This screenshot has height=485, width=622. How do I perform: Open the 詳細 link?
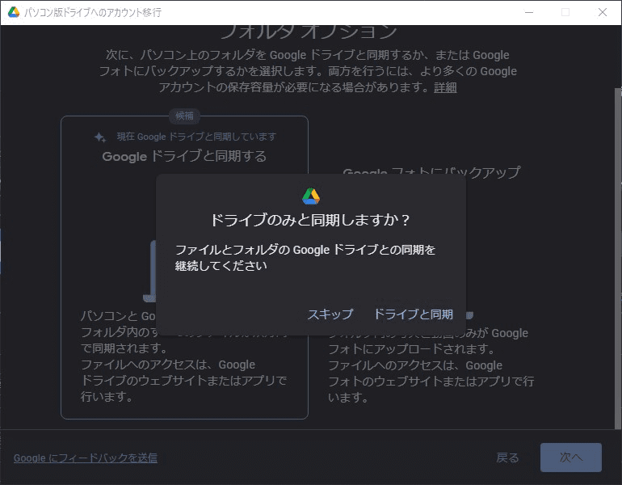coord(445,87)
